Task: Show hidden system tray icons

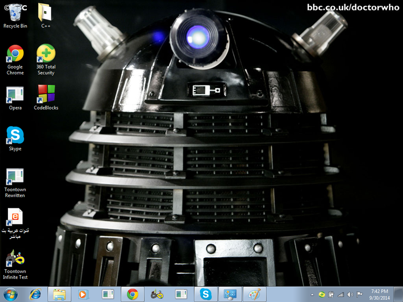Action: 312,295
